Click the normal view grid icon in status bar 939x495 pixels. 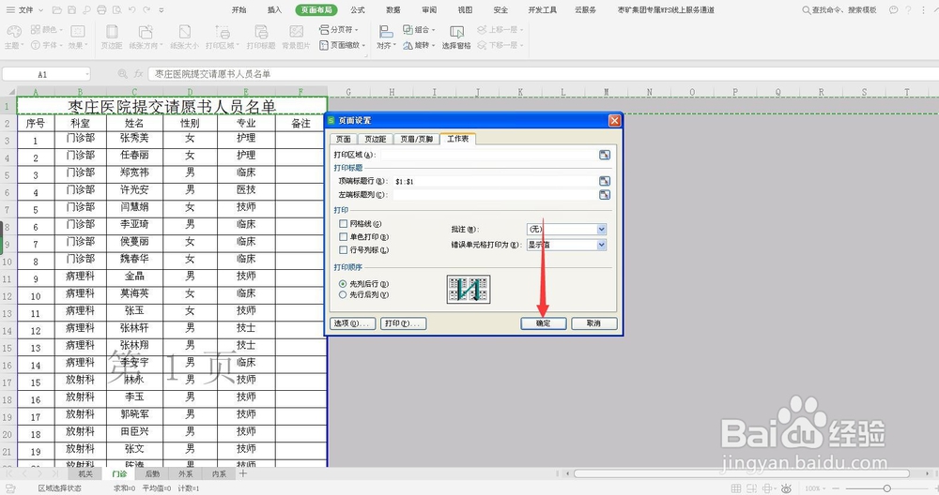click(x=736, y=488)
